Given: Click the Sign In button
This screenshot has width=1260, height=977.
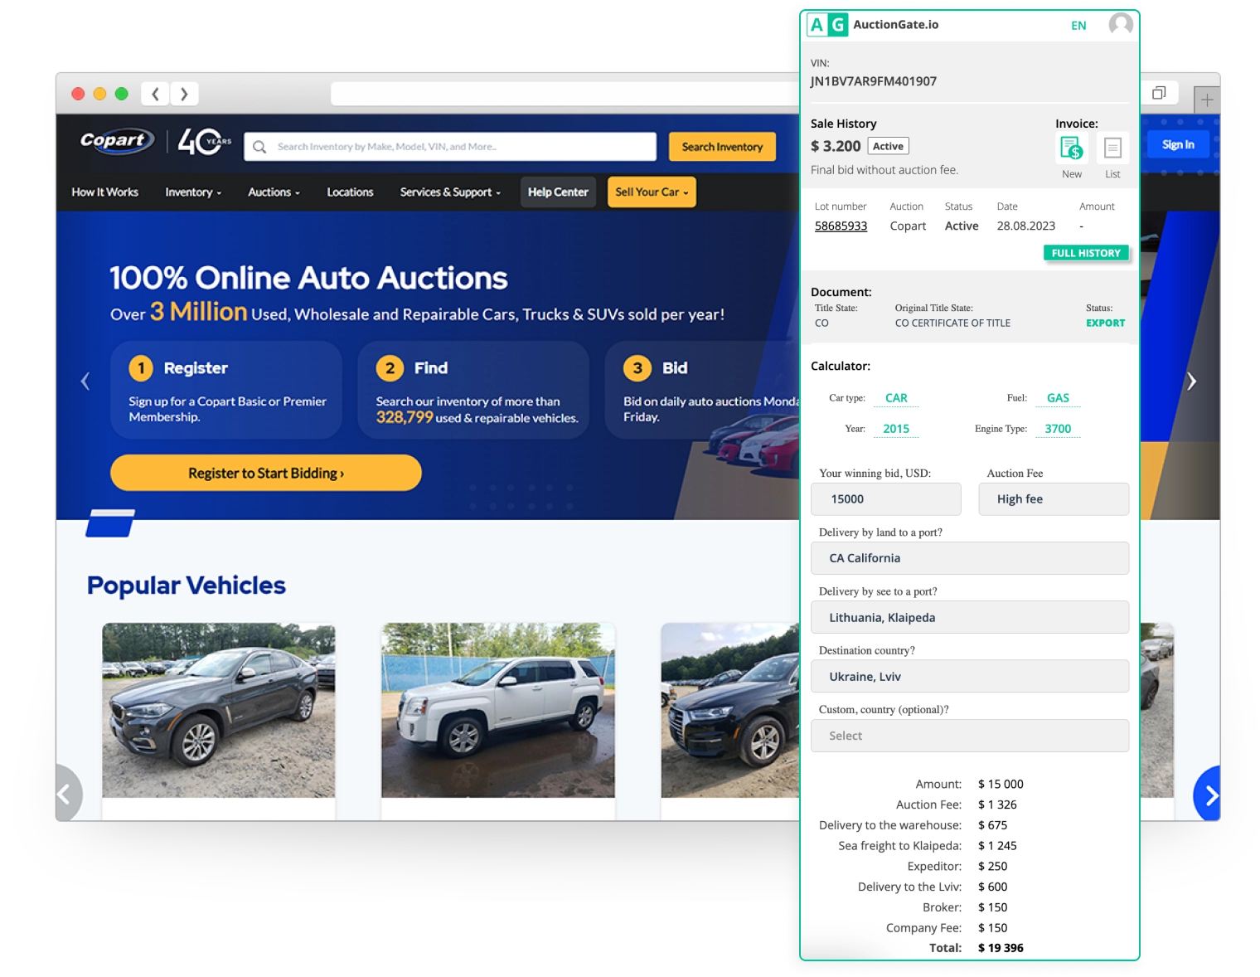Looking at the screenshot, I should [x=1178, y=144].
